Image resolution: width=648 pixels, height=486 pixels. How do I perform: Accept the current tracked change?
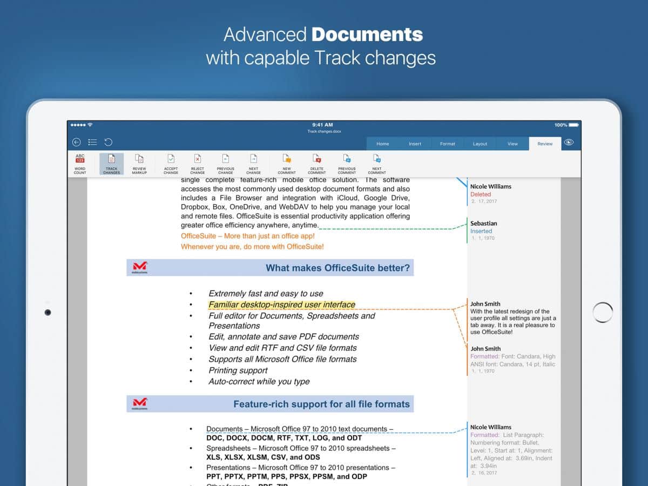tap(171, 164)
